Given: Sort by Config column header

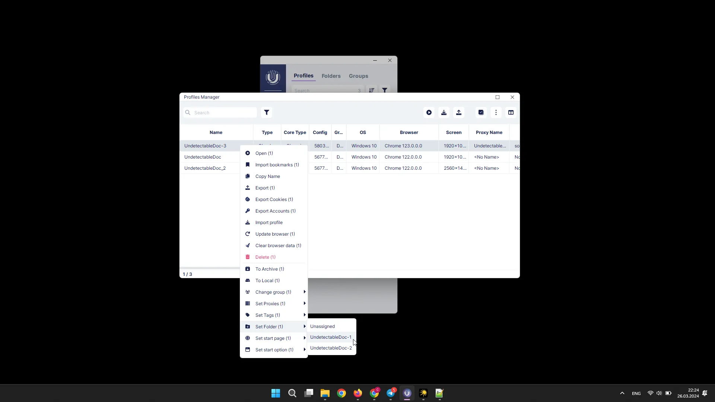Looking at the screenshot, I should click(x=320, y=132).
